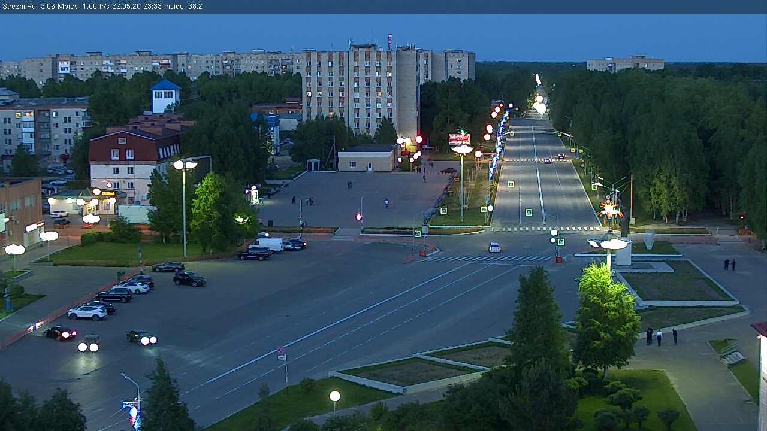Click the 1.00 fr/s frame rate value
Viewport: 767px width, 431px height.
(96, 7)
